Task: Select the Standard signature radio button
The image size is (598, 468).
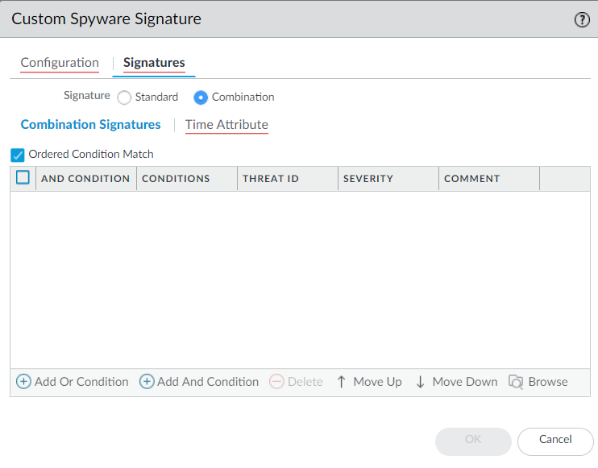Action: [x=124, y=97]
